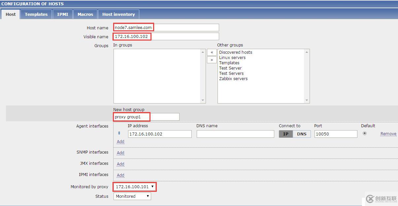Add another agent interface
Screen dimensions: 398x206
point(120,141)
